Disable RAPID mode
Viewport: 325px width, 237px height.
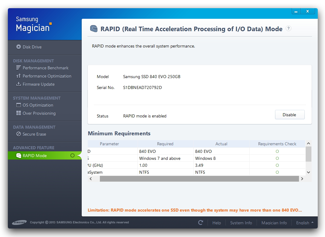click(290, 115)
